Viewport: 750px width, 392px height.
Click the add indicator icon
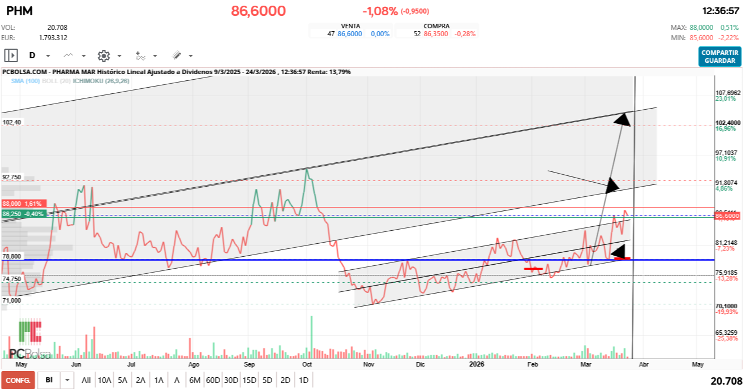tap(140, 55)
